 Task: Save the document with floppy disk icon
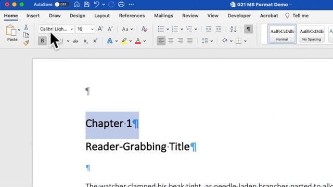coord(86,5)
